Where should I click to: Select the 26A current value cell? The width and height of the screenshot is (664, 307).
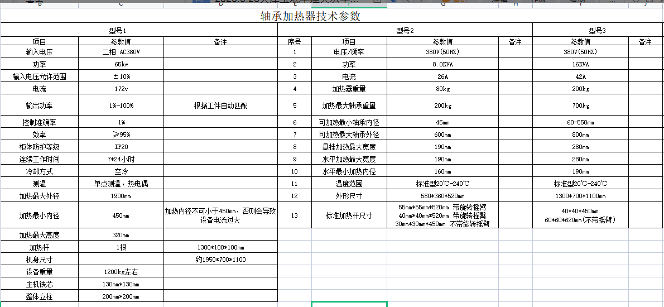442,76
